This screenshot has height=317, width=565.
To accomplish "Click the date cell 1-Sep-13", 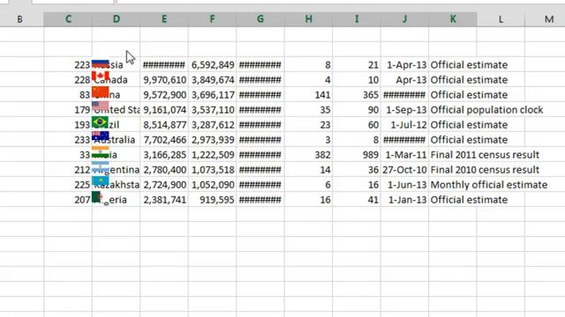I will (x=404, y=110).
